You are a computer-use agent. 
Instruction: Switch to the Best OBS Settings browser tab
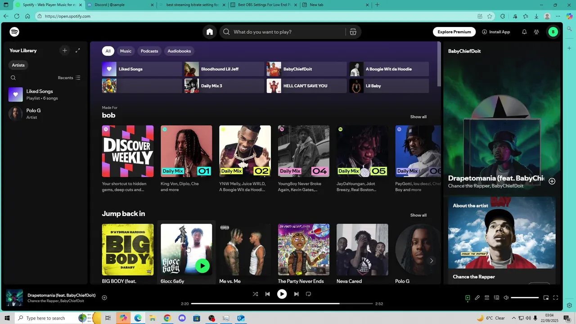pyautogui.click(x=264, y=5)
